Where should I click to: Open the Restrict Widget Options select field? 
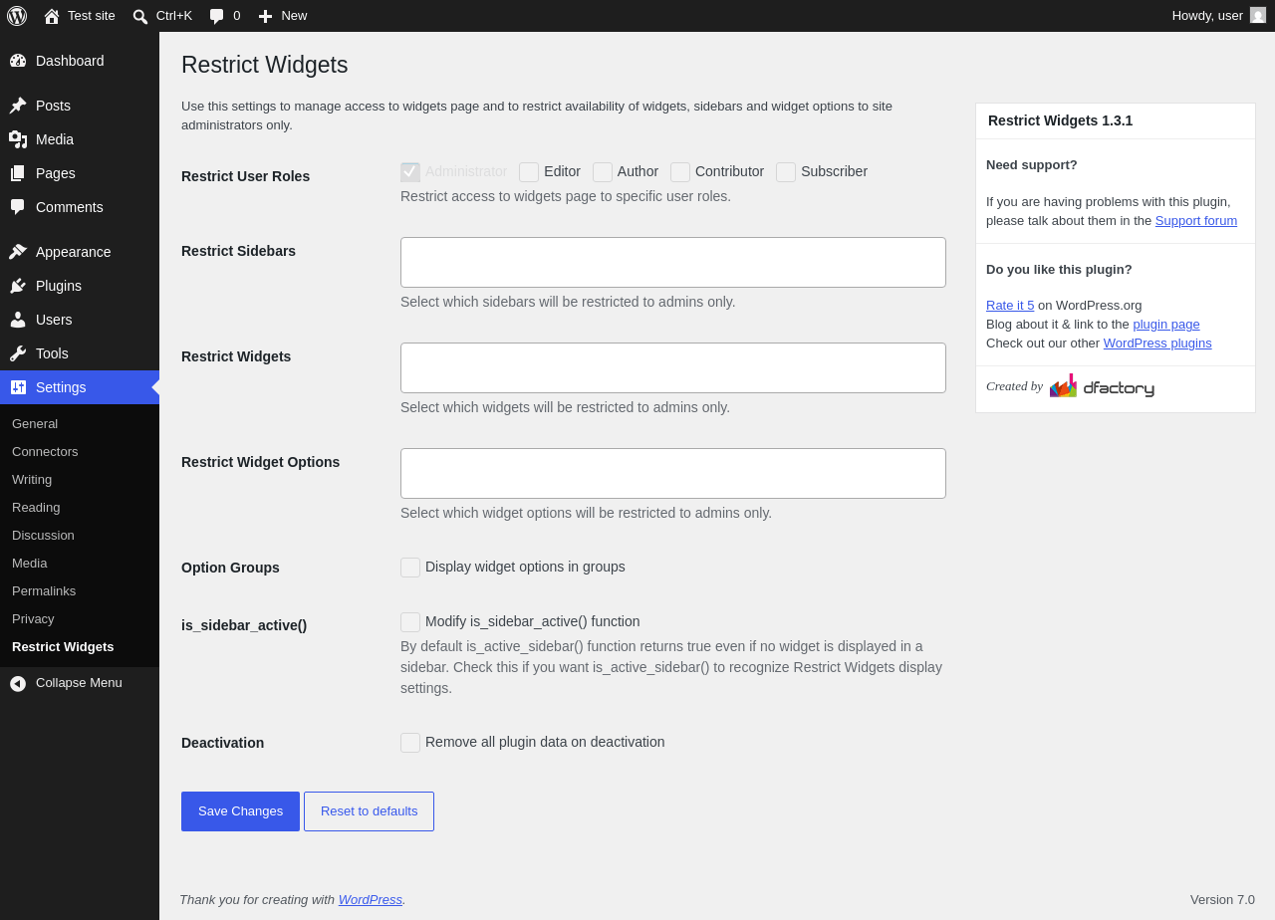(x=673, y=473)
